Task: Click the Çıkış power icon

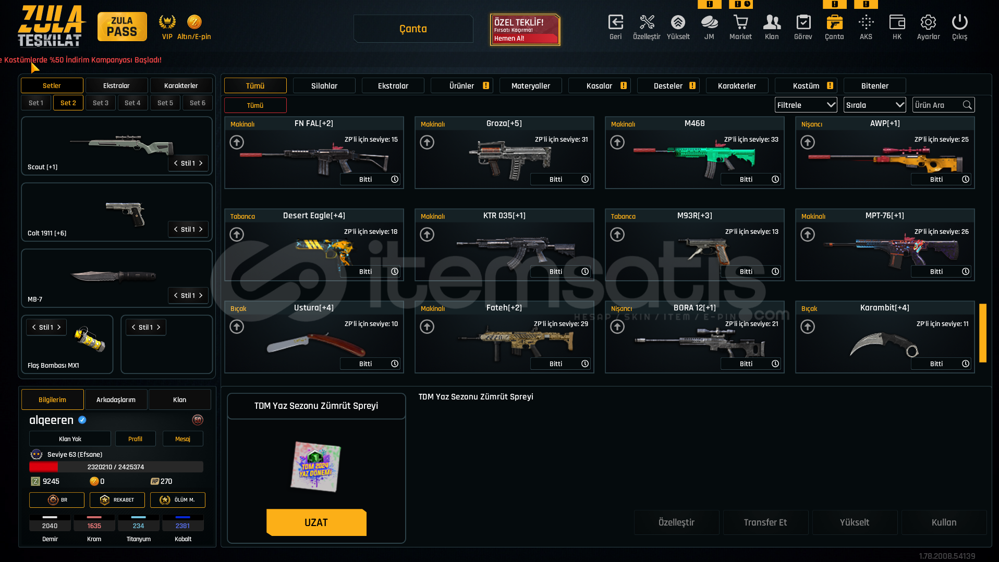Action: coord(959,22)
